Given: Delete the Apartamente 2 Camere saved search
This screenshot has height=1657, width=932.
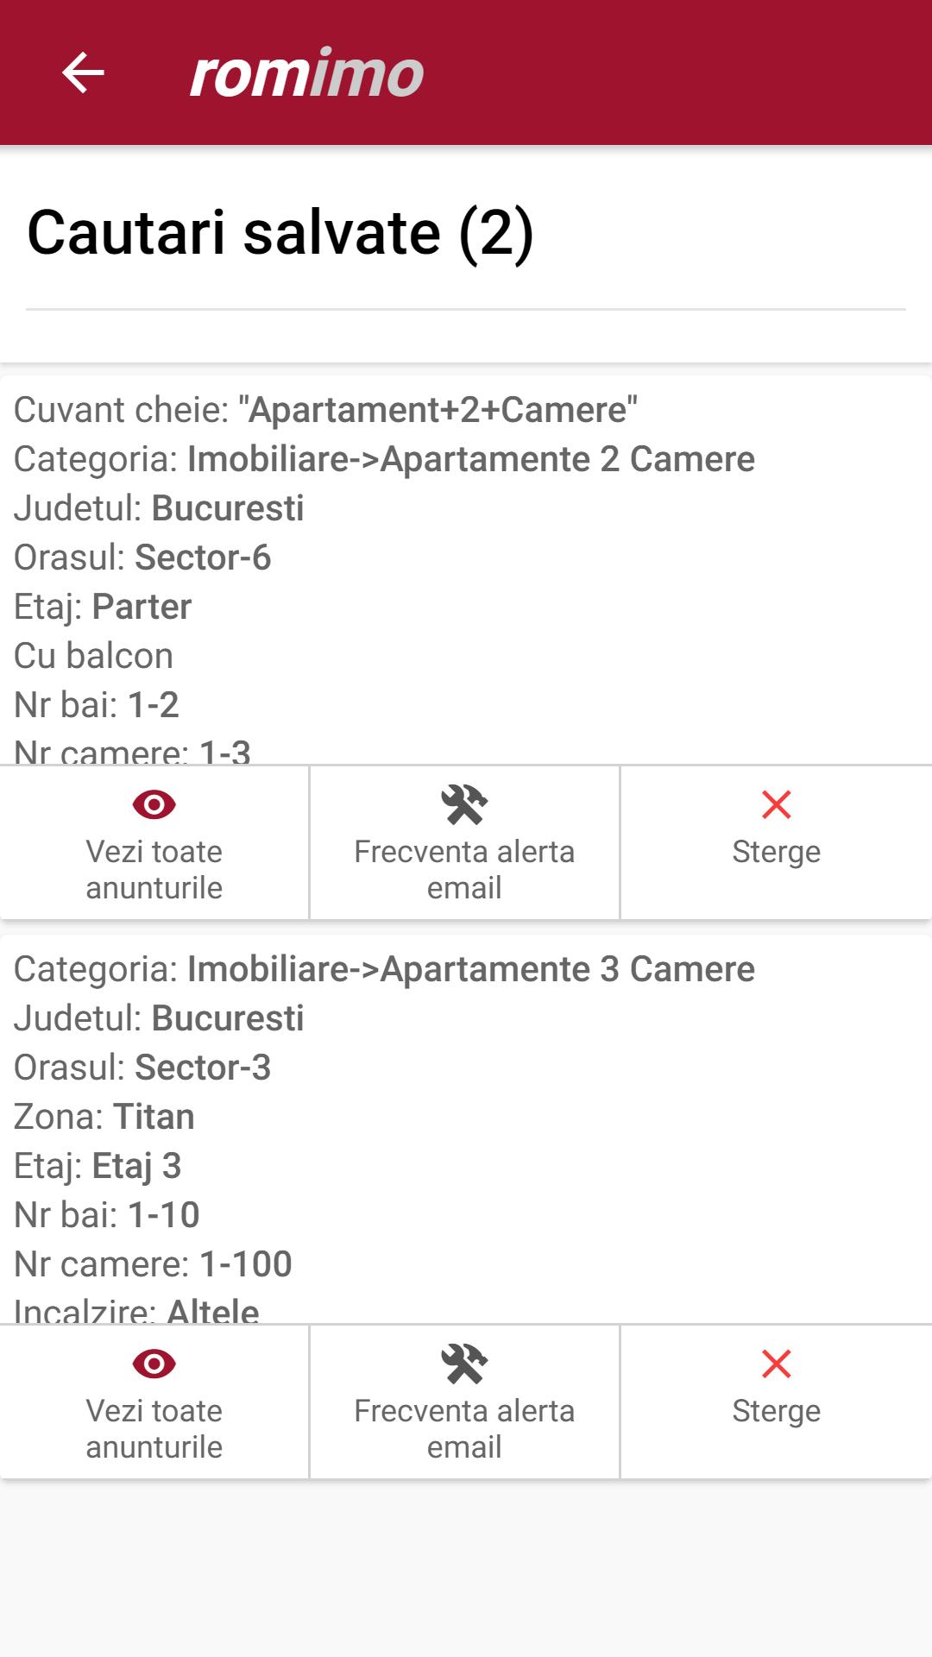Looking at the screenshot, I should tap(776, 851).
